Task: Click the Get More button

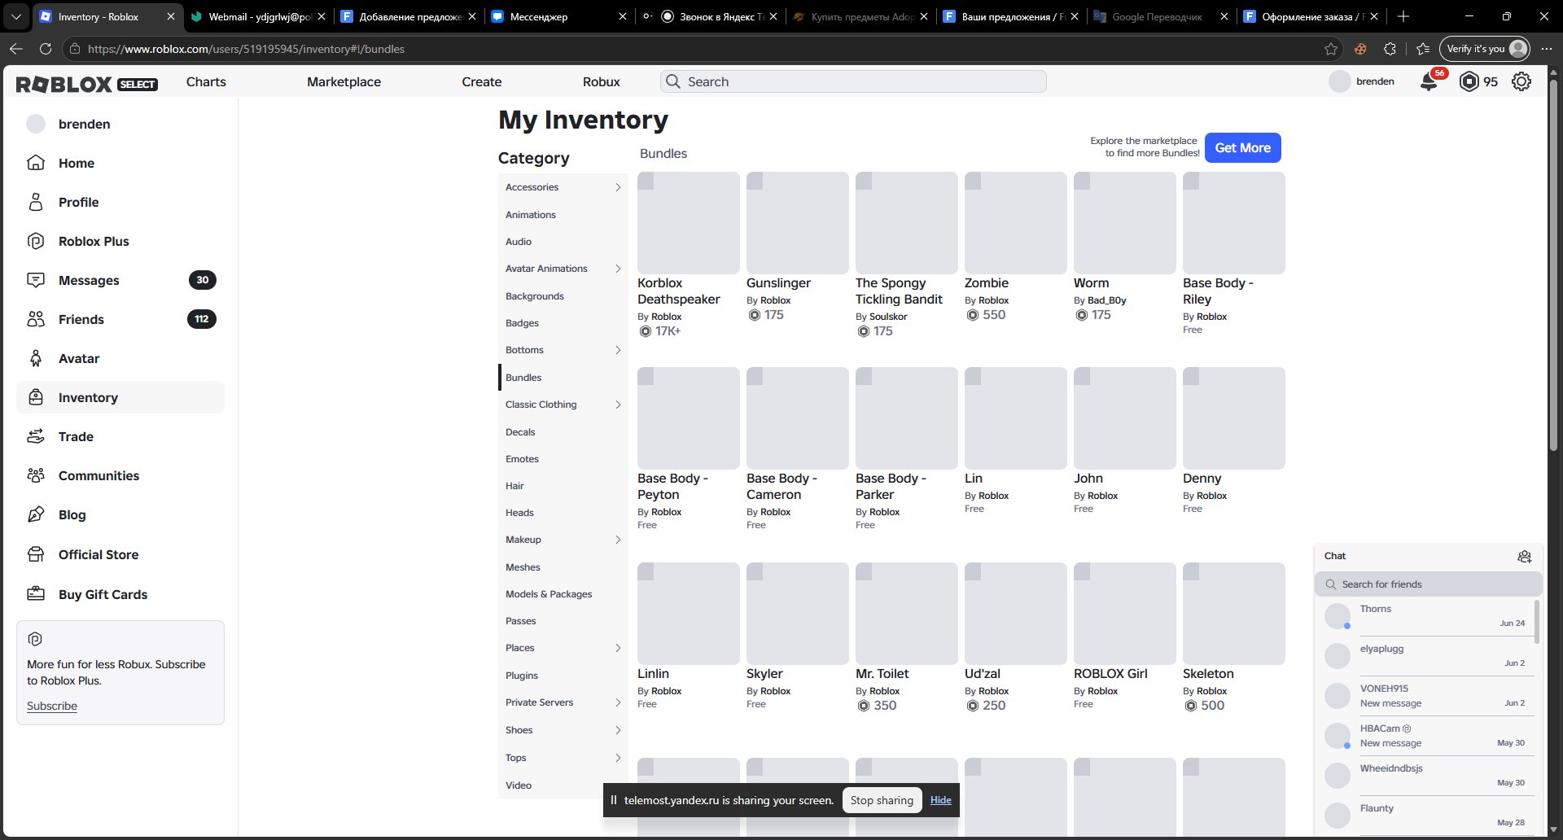Action: 1242,147
